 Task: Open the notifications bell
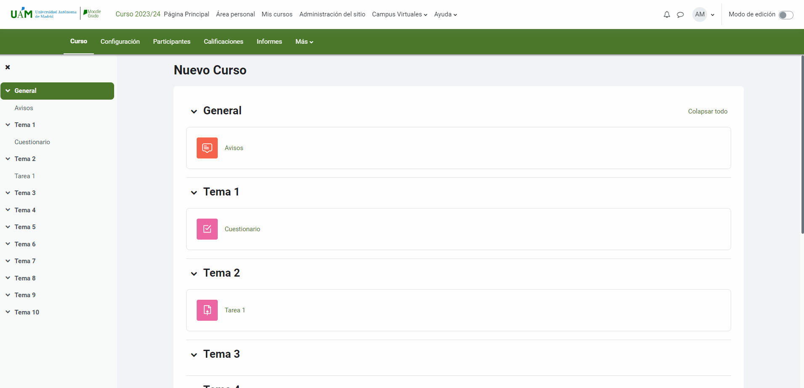666,14
